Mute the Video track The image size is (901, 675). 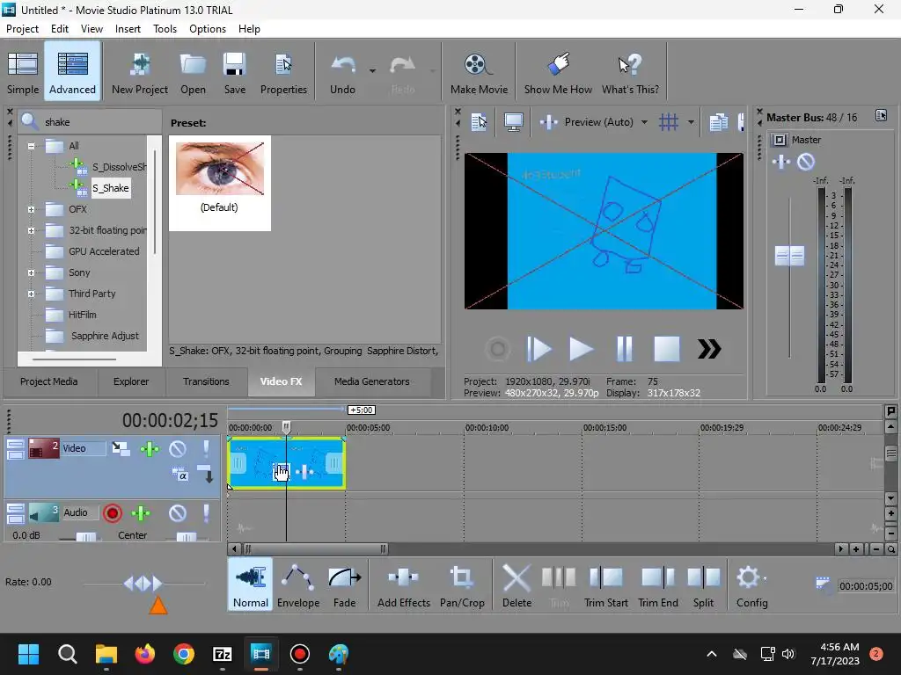point(178,449)
